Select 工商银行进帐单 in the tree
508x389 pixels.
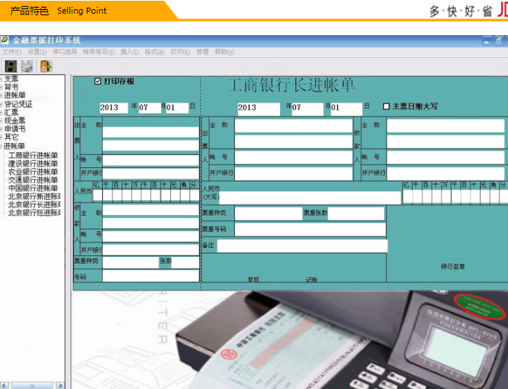pos(33,156)
